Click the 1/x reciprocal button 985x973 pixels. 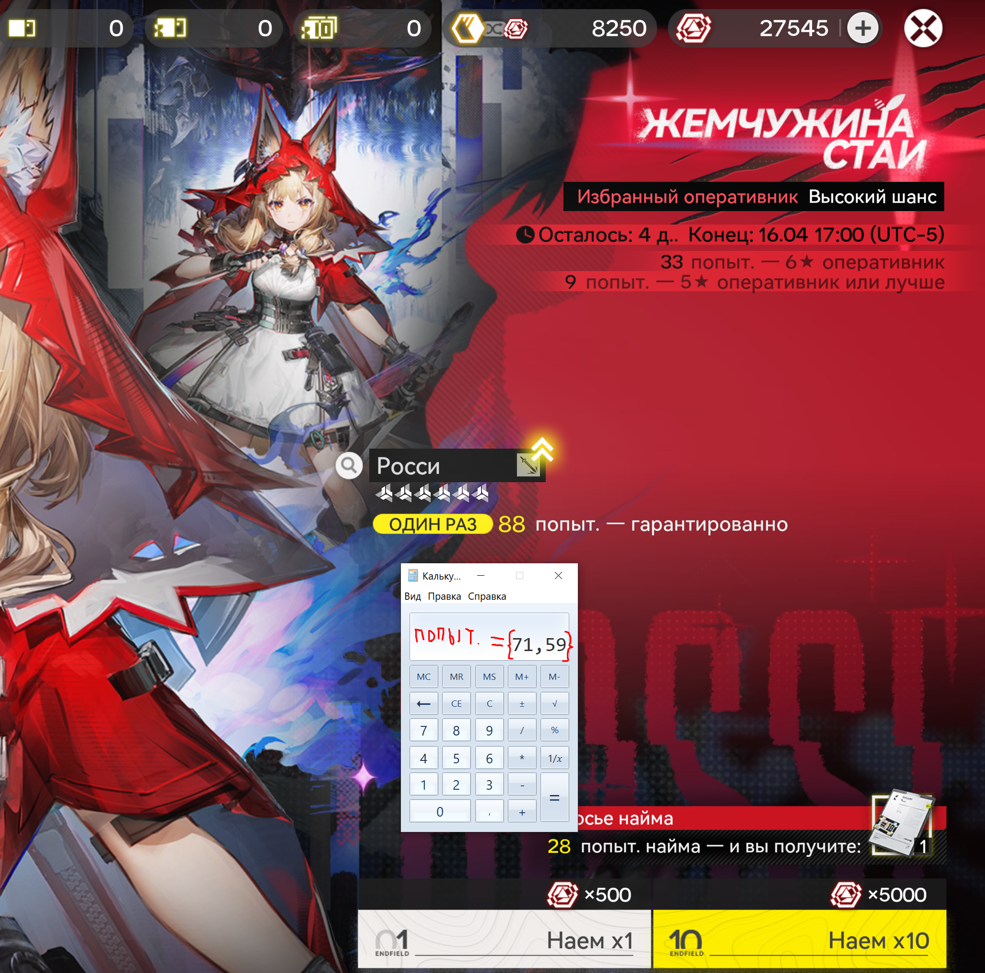[x=555, y=758]
